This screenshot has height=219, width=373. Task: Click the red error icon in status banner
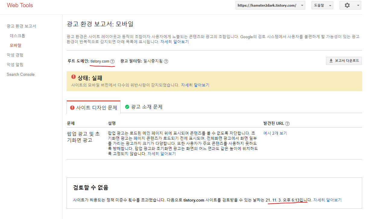[74, 77]
